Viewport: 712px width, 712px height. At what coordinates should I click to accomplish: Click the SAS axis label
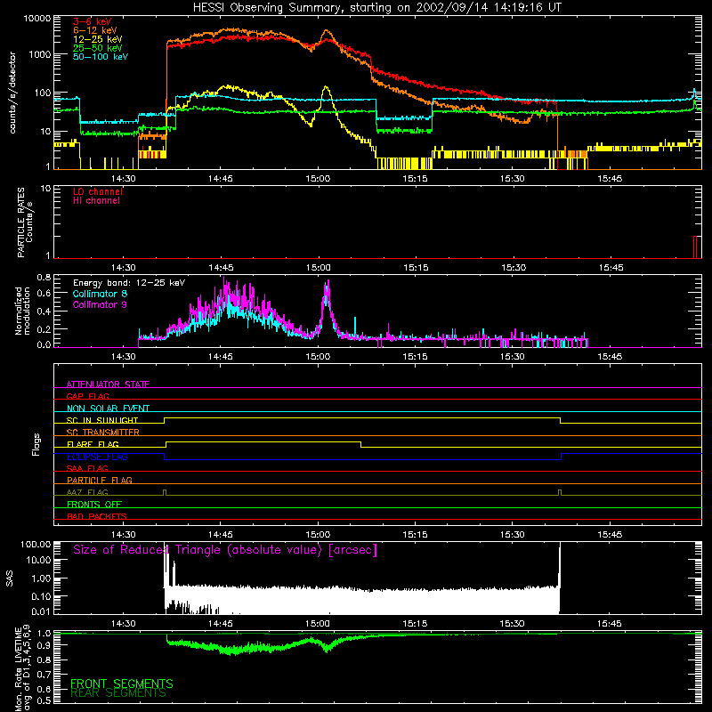coord(10,578)
